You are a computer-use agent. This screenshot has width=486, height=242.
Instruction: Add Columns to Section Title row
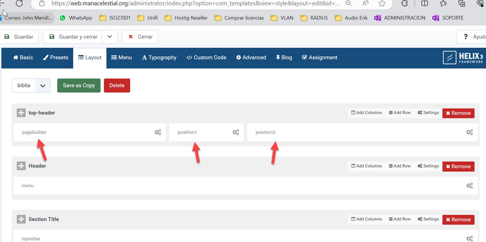tap(366, 219)
